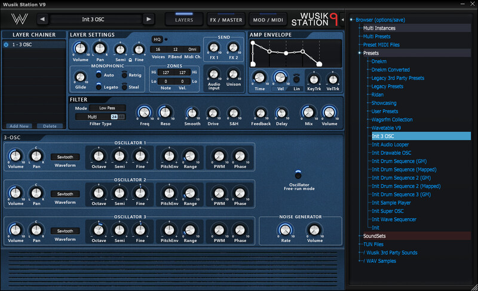Collapse browser with small arrow beside Wusik Station logo

pyautogui.click(x=342, y=20)
